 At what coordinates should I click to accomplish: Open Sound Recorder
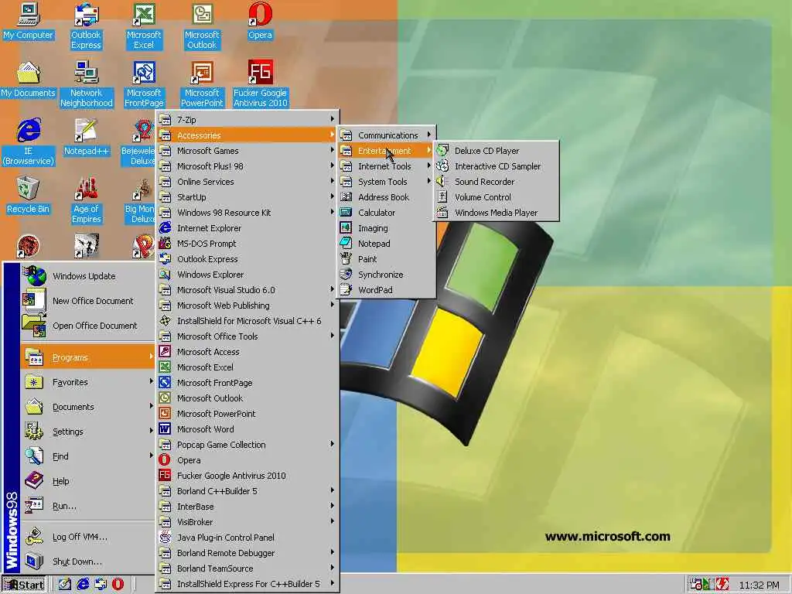496,182
